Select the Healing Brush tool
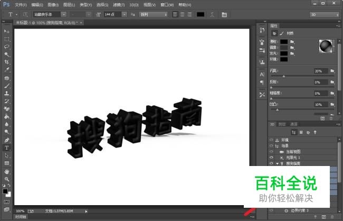 (x=7, y=78)
